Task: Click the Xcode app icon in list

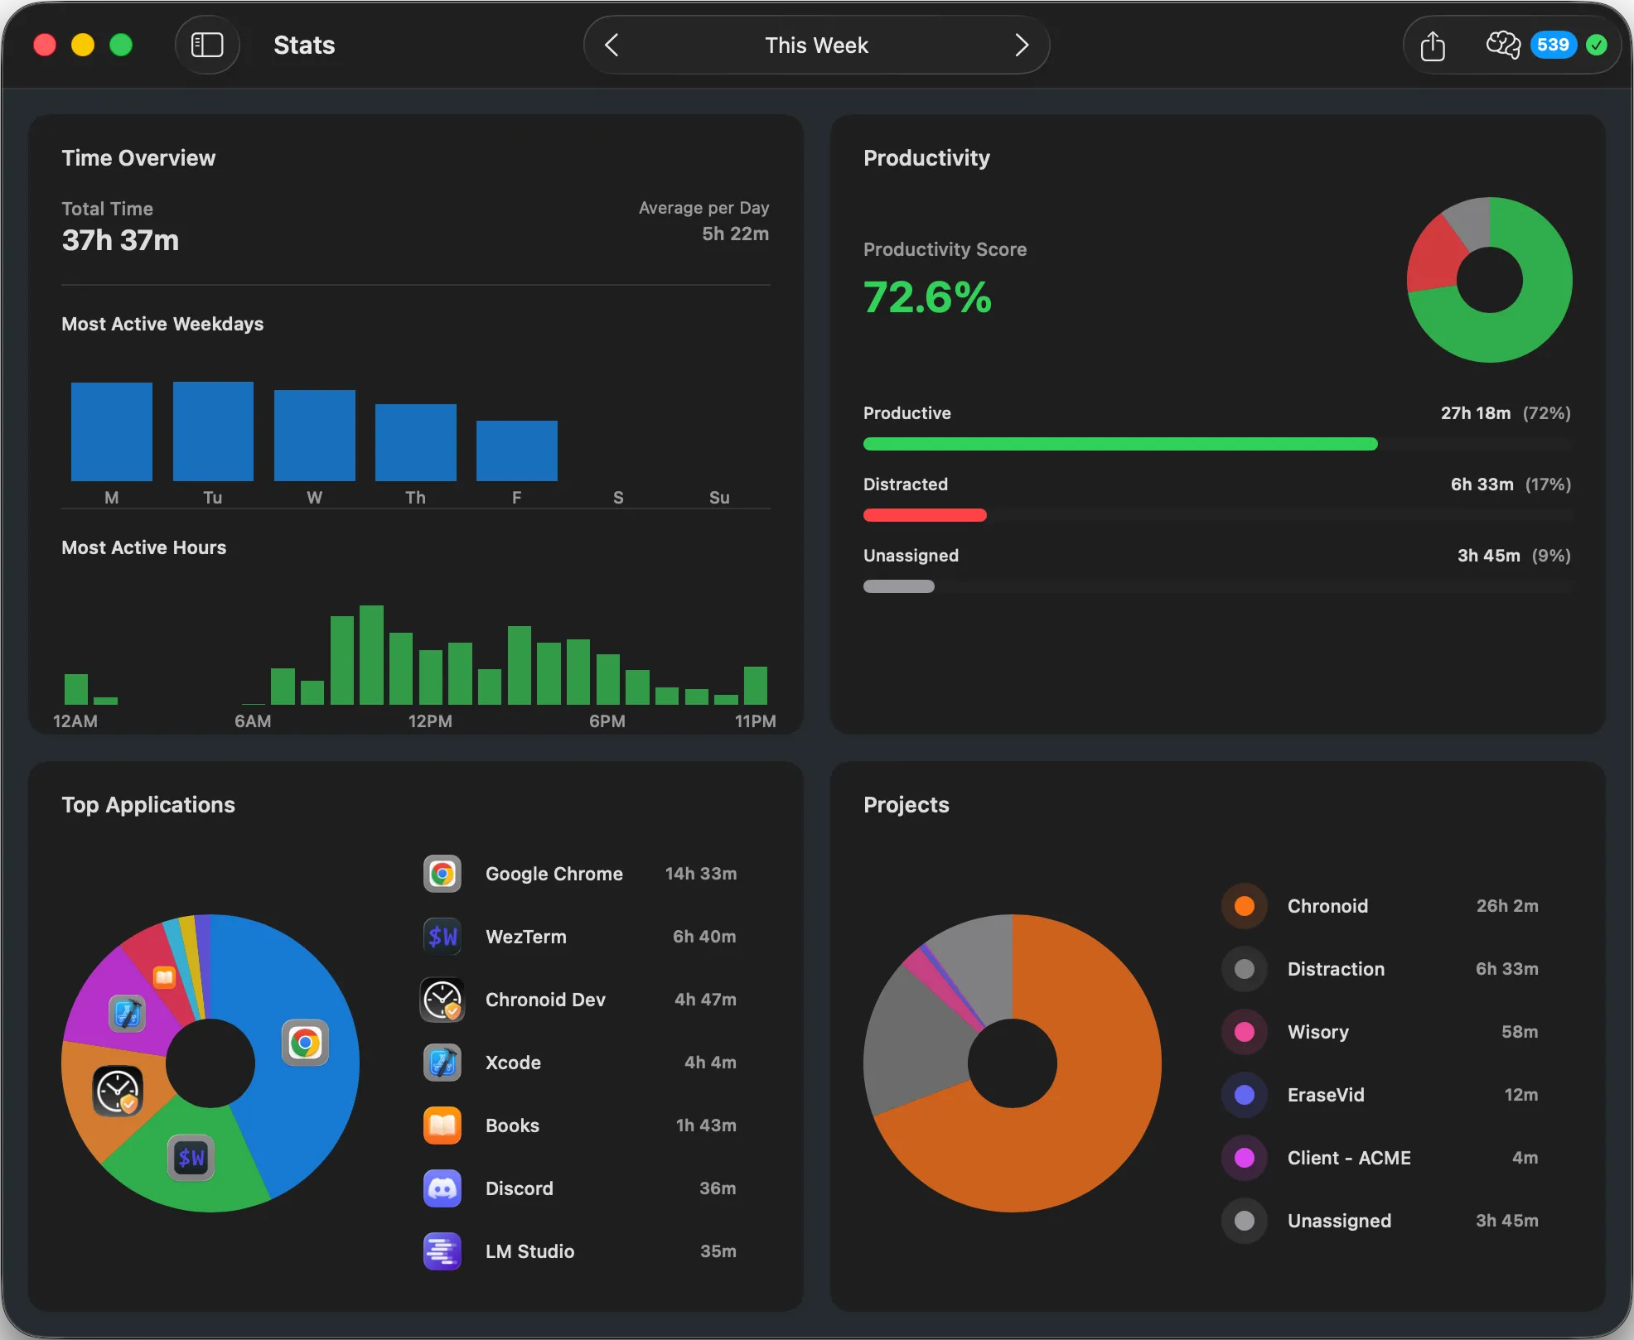Action: click(442, 1063)
